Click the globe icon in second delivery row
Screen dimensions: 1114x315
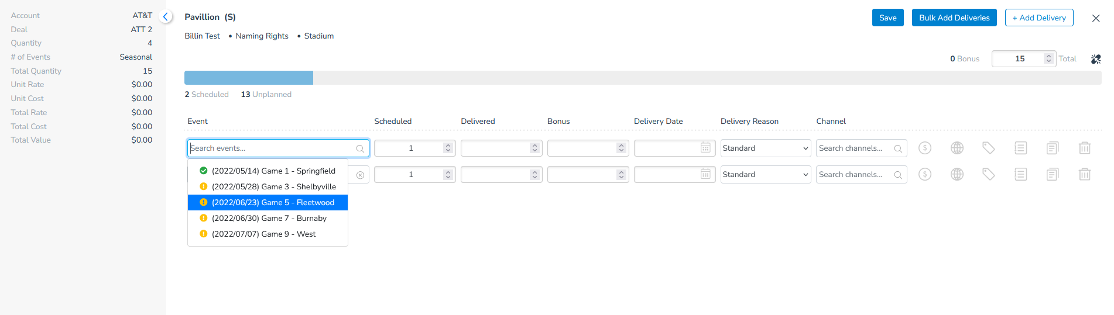click(957, 174)
